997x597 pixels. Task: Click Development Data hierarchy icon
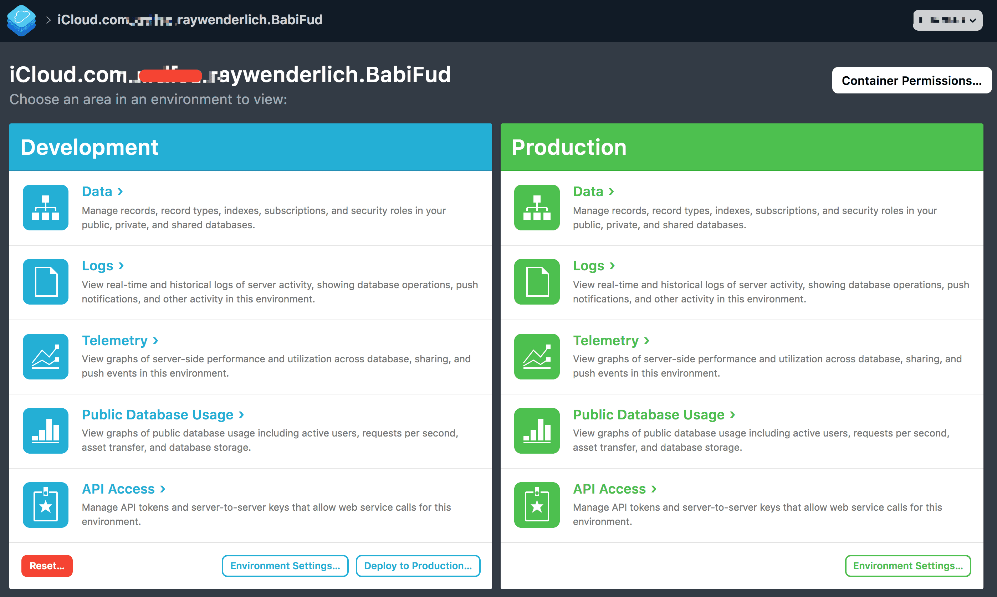pos(45,208)
